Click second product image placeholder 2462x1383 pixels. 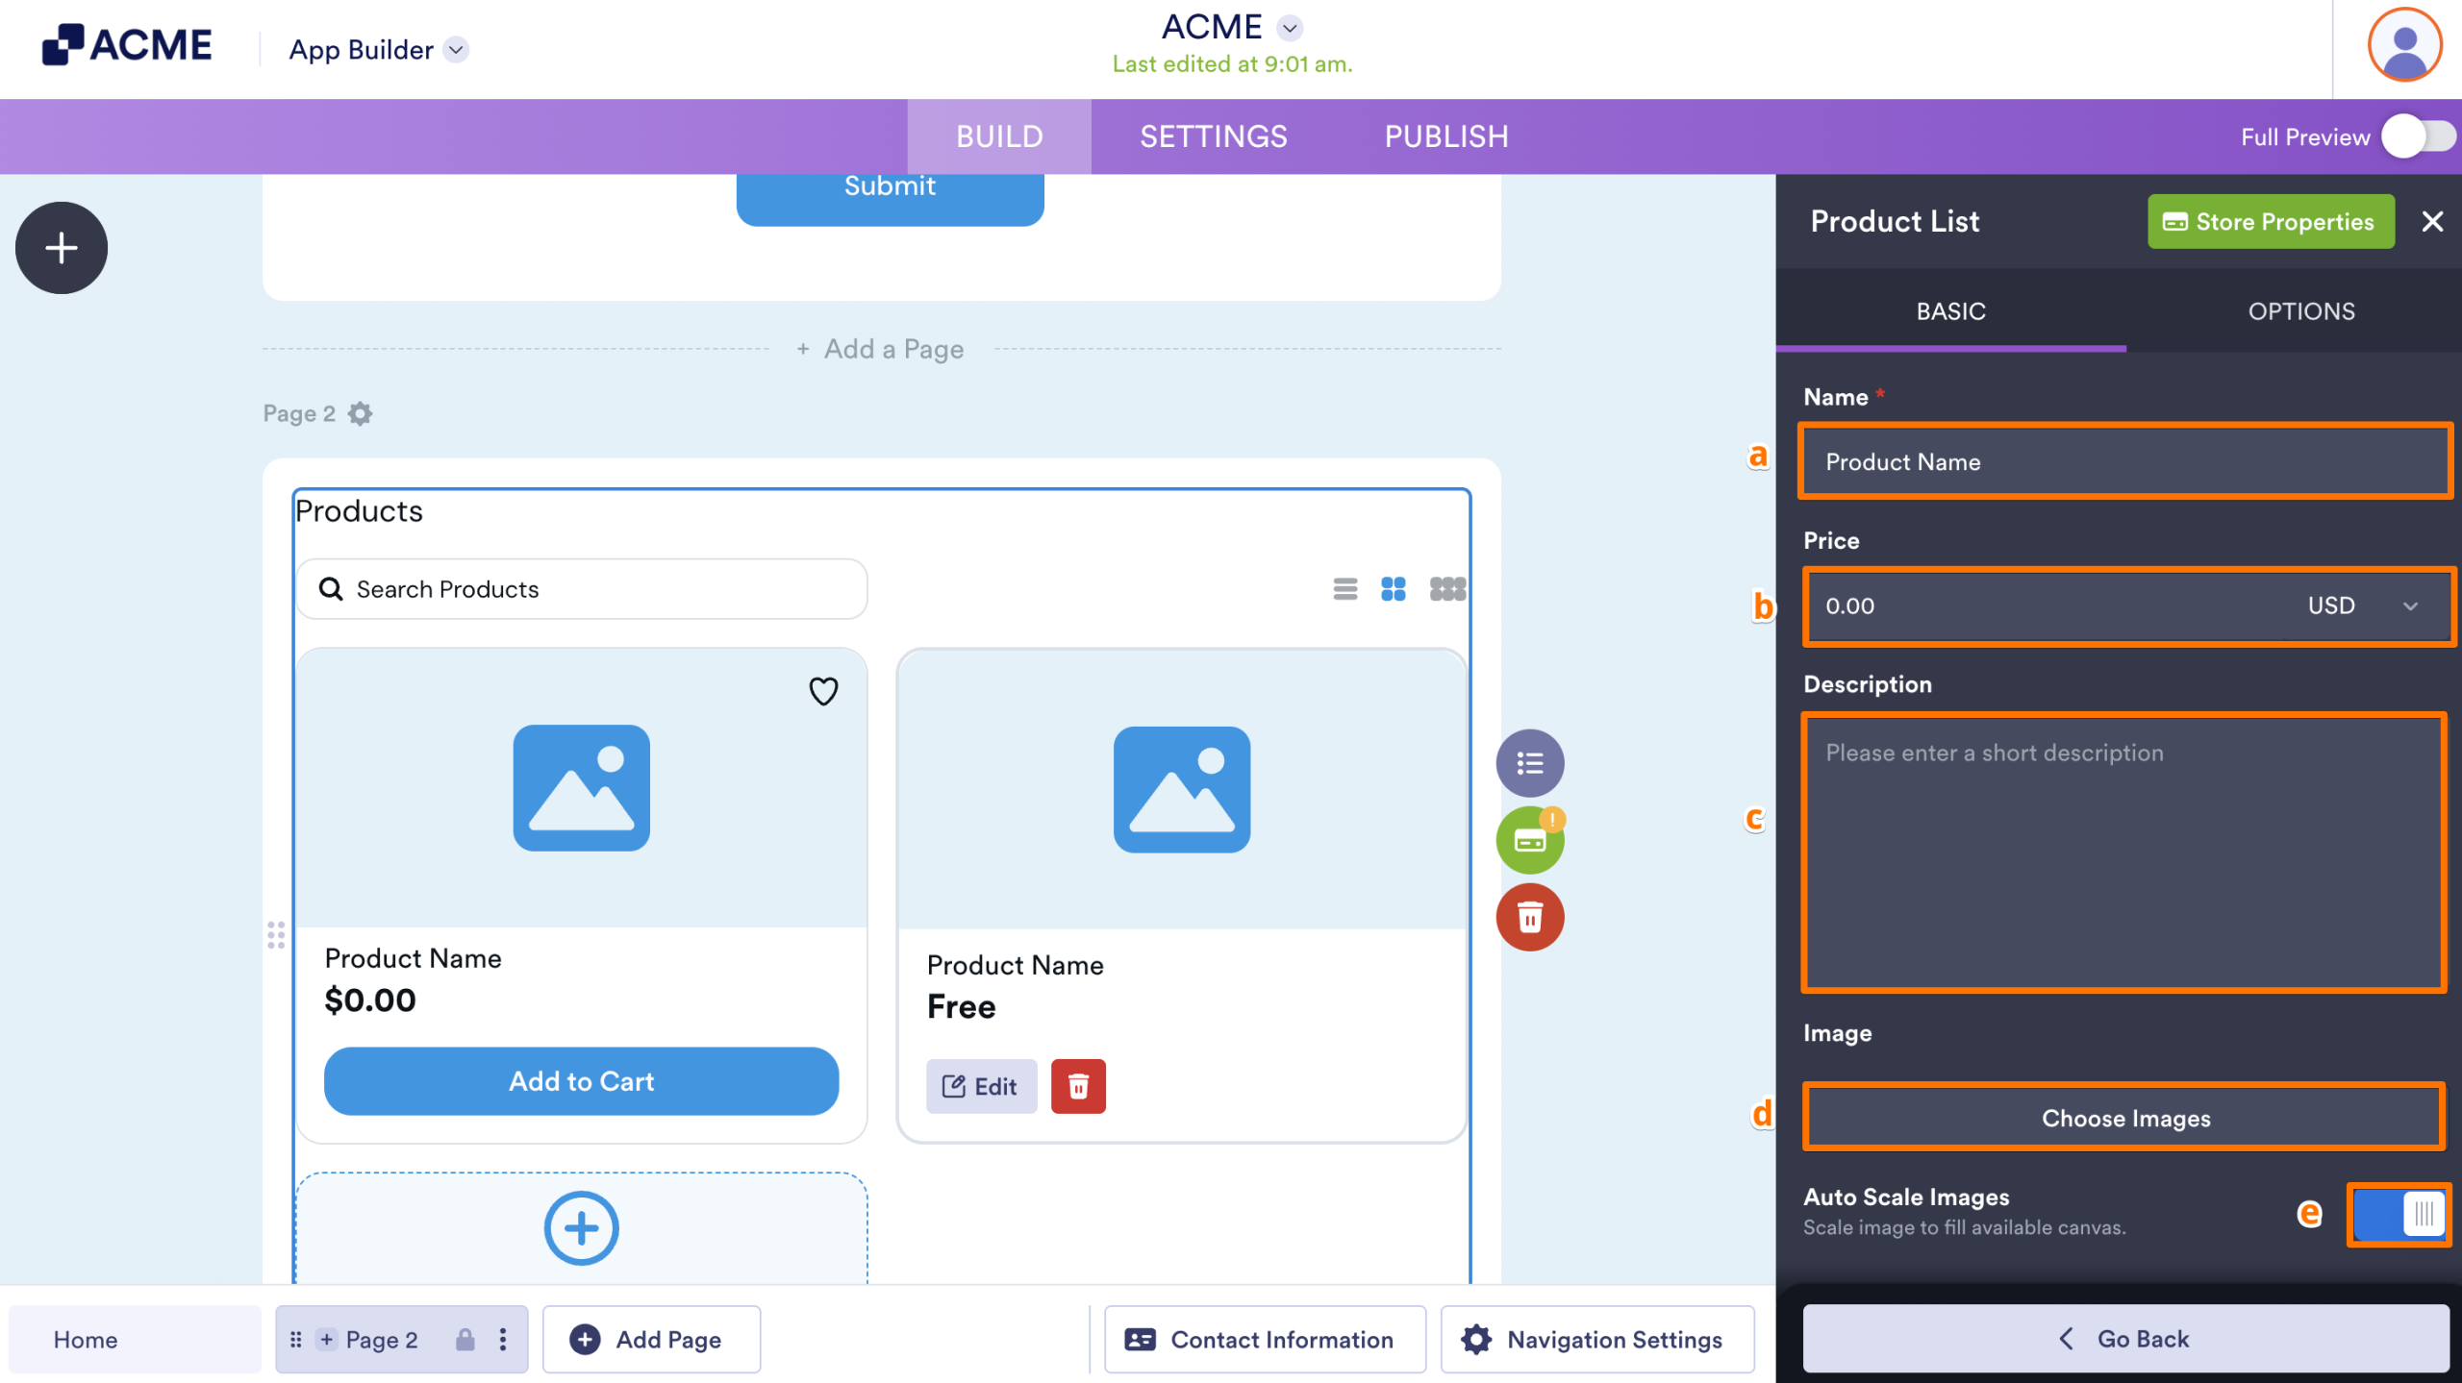click(1182, 789)
